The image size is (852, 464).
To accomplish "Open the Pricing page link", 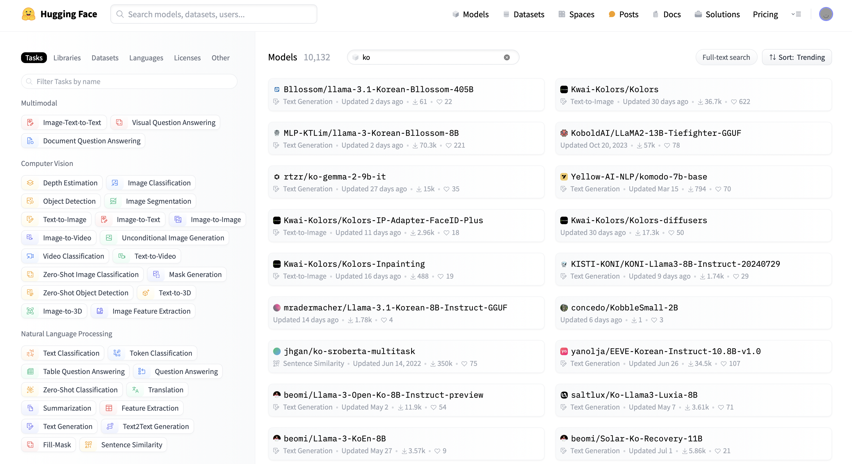I will pyautogui.click(x=765, y=14).
